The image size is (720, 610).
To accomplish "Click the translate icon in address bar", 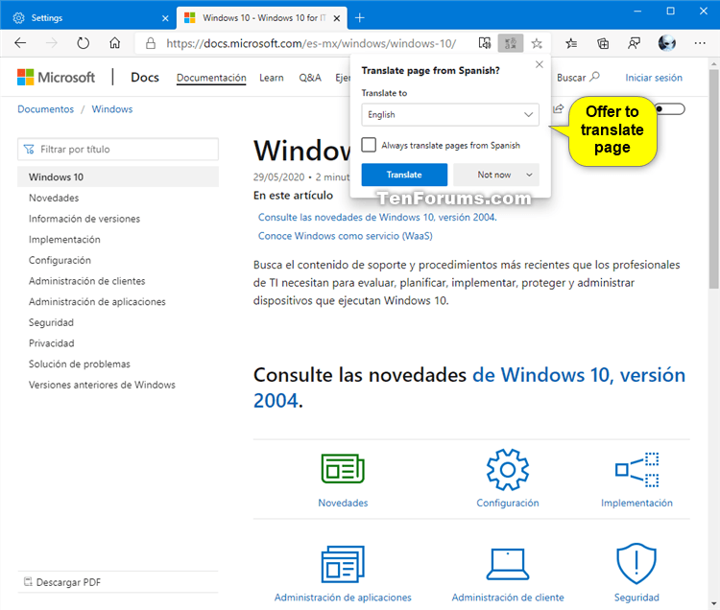I will coord(511,43).
